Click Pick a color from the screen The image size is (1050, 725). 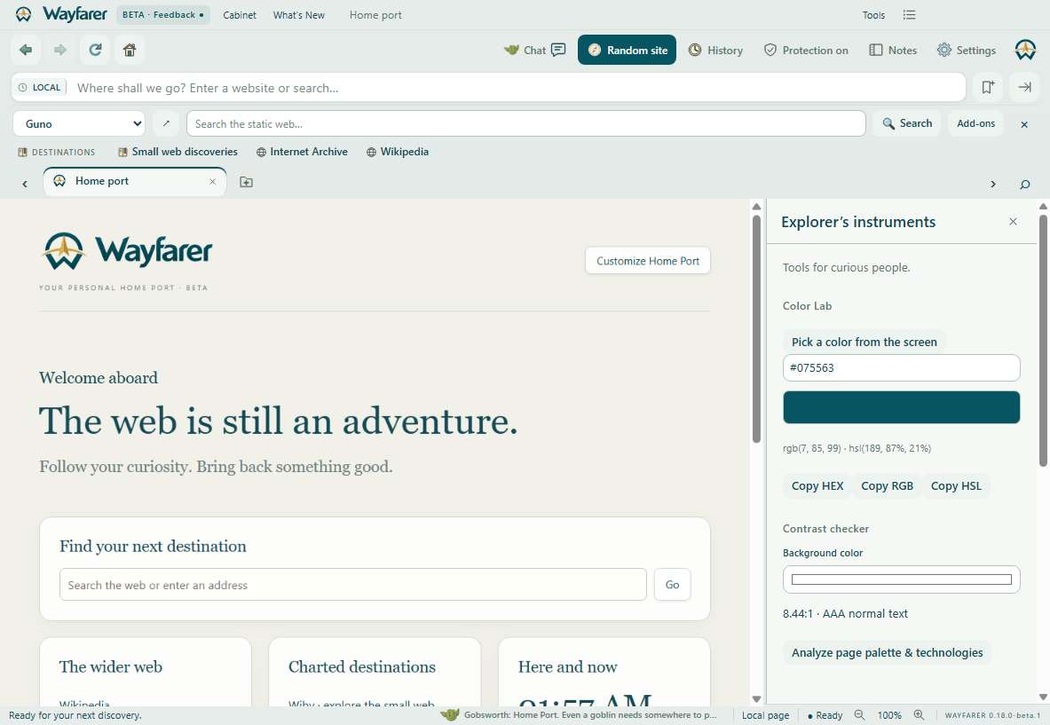(864, 342)
